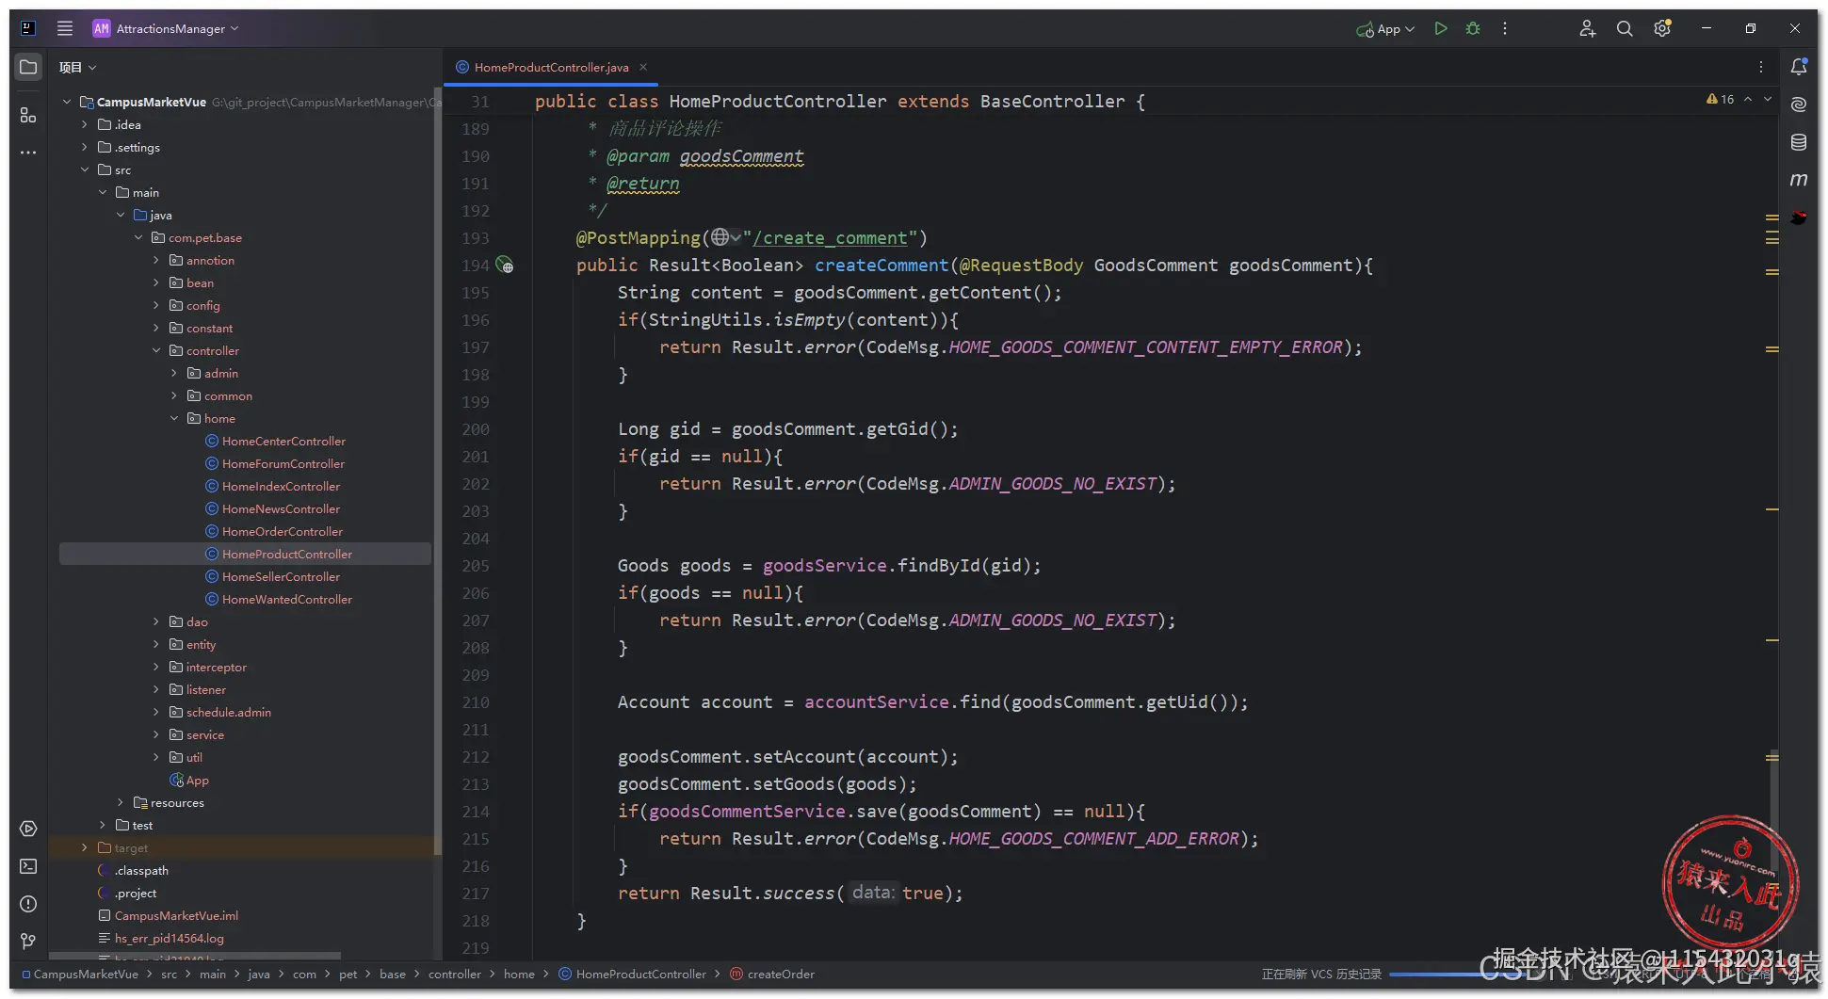Open IDE settings gear
This screenshot has height=999, width=1828.
[x=1662, y=28]
